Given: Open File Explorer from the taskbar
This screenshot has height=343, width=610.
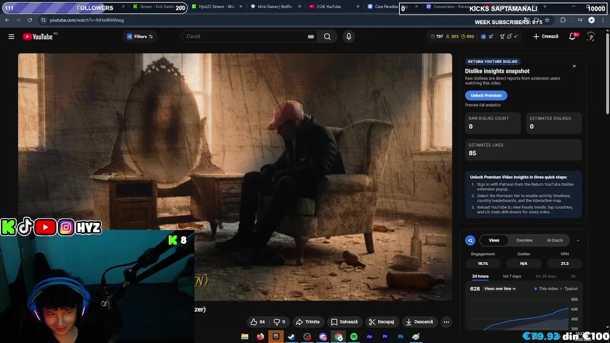Looking at the screenshot, I should [245, 337].
